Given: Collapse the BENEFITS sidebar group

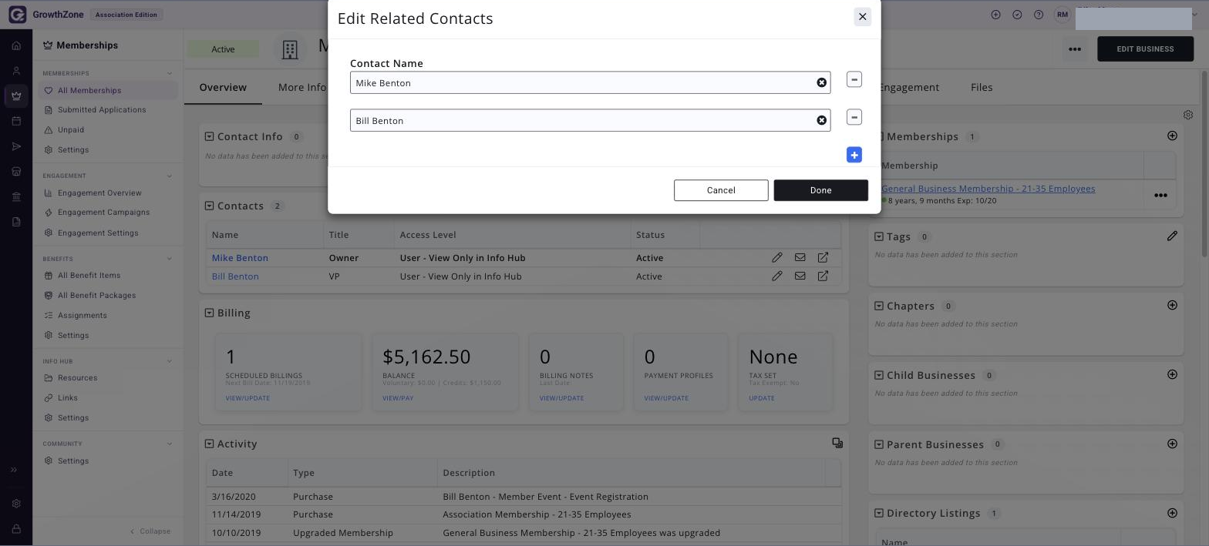Looking at the screenshot, I should 170,259.
